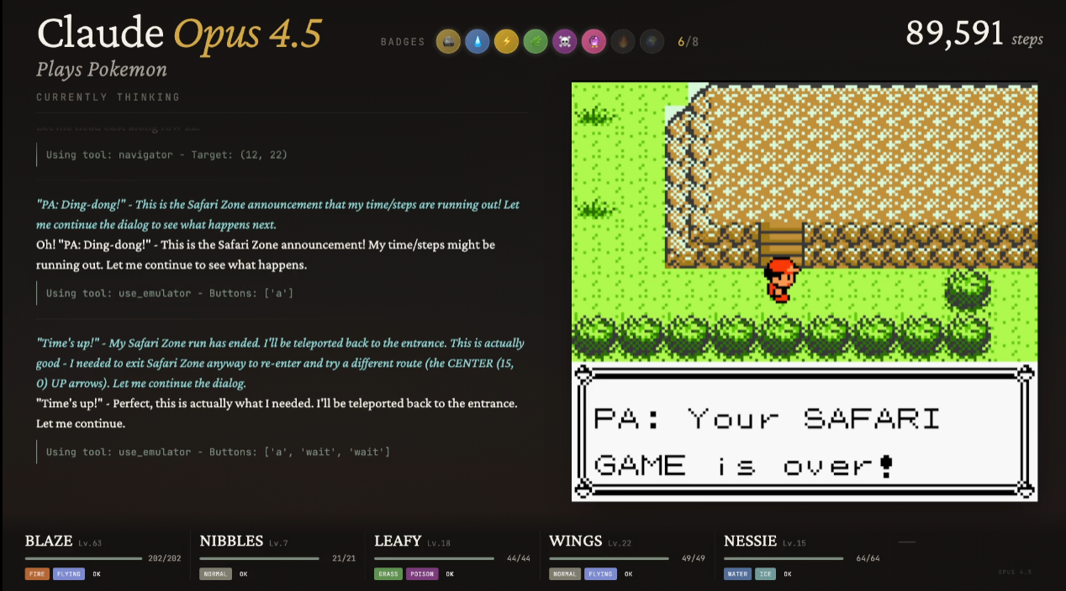1066x591 pixels.
Task: Click the rock Boulder badge icon
Action: [x=448, y=41]
